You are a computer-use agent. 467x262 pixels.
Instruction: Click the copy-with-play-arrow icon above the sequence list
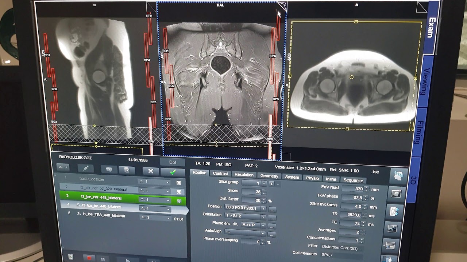[127, 170]
